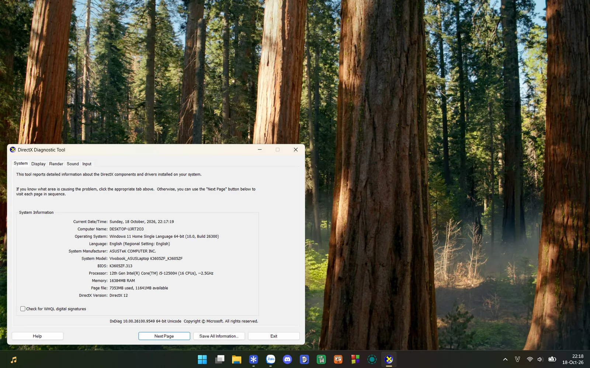Image resolution: width=590 pixels, height=368 pixels.
Task: Show hidden icons in system tray
Action: (505, 360)
